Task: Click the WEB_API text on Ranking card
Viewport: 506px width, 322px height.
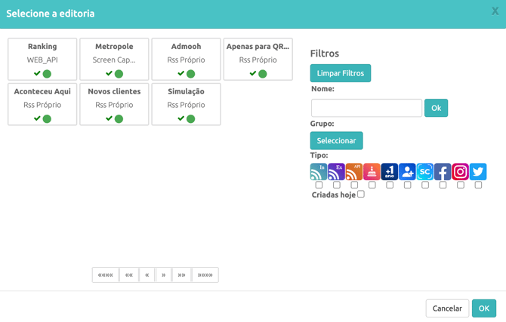Action: (x=42, y=60)
